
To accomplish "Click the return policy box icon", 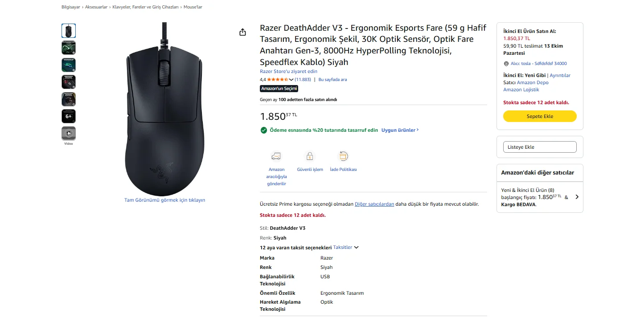I will pyautogui.click(x=343, y=156).
